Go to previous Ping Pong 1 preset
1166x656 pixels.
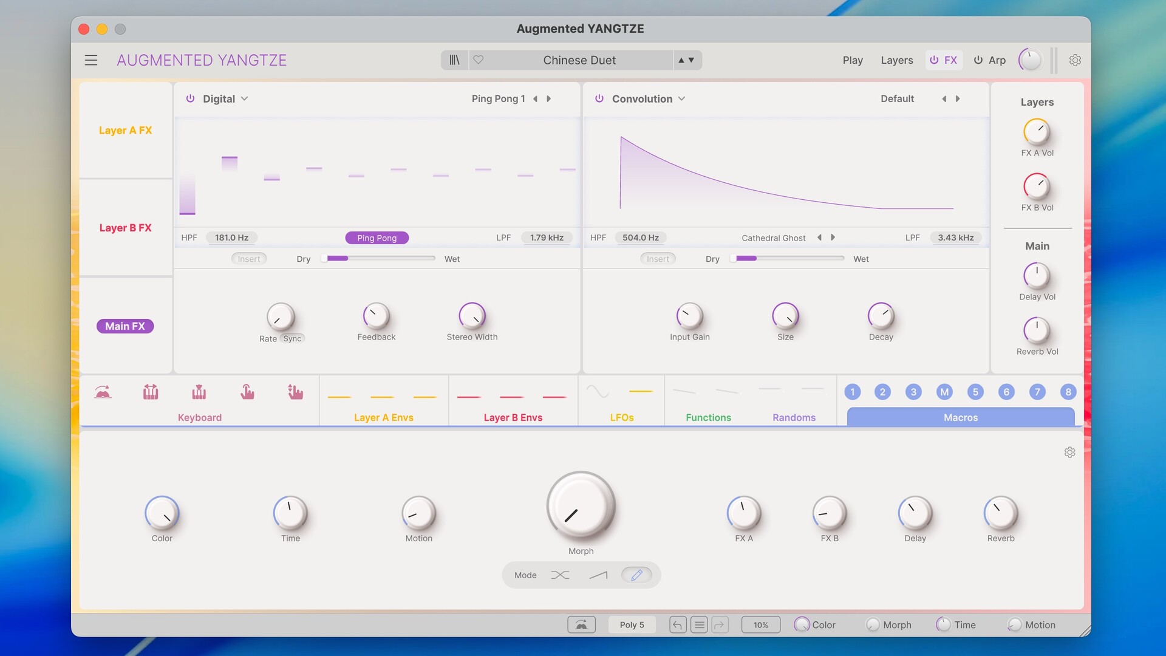pos(535,98)
